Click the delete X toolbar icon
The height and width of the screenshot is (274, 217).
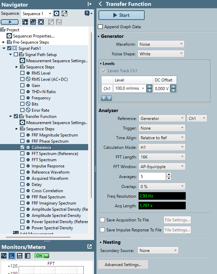click(41, 22)
